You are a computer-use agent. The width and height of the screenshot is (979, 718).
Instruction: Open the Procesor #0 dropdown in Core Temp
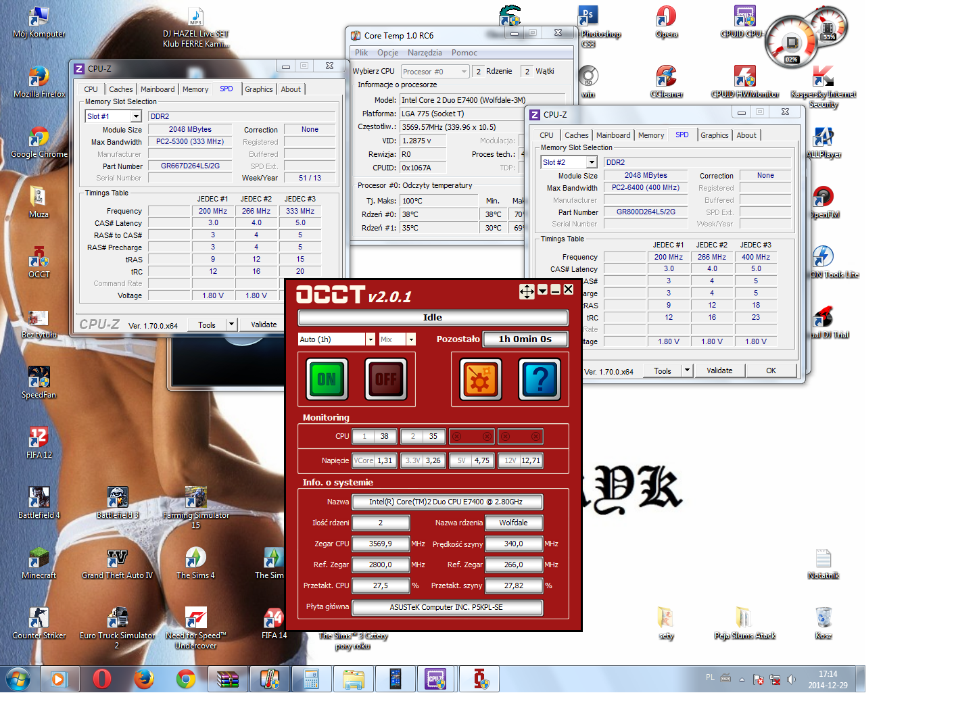435,72
